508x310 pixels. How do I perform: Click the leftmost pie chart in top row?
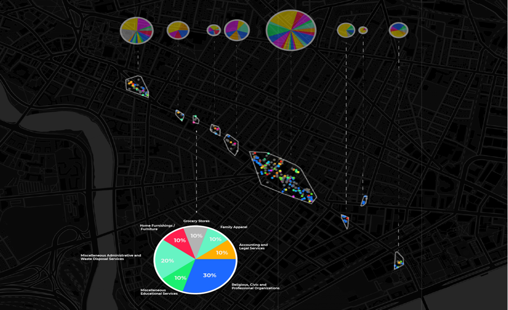(137, 30)
